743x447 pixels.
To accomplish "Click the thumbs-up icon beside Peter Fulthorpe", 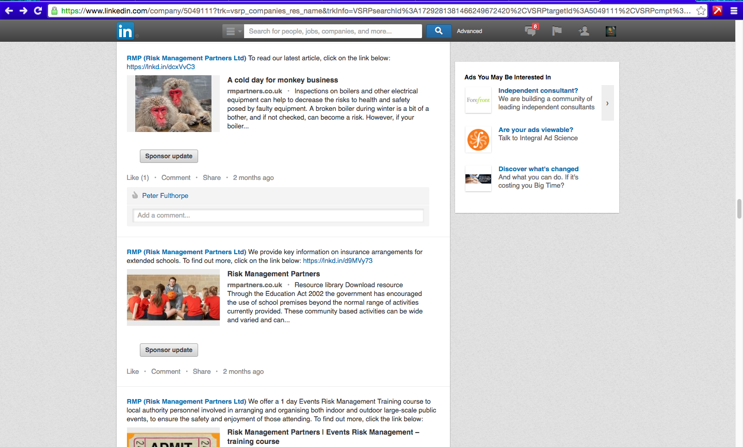I will 135,195.
